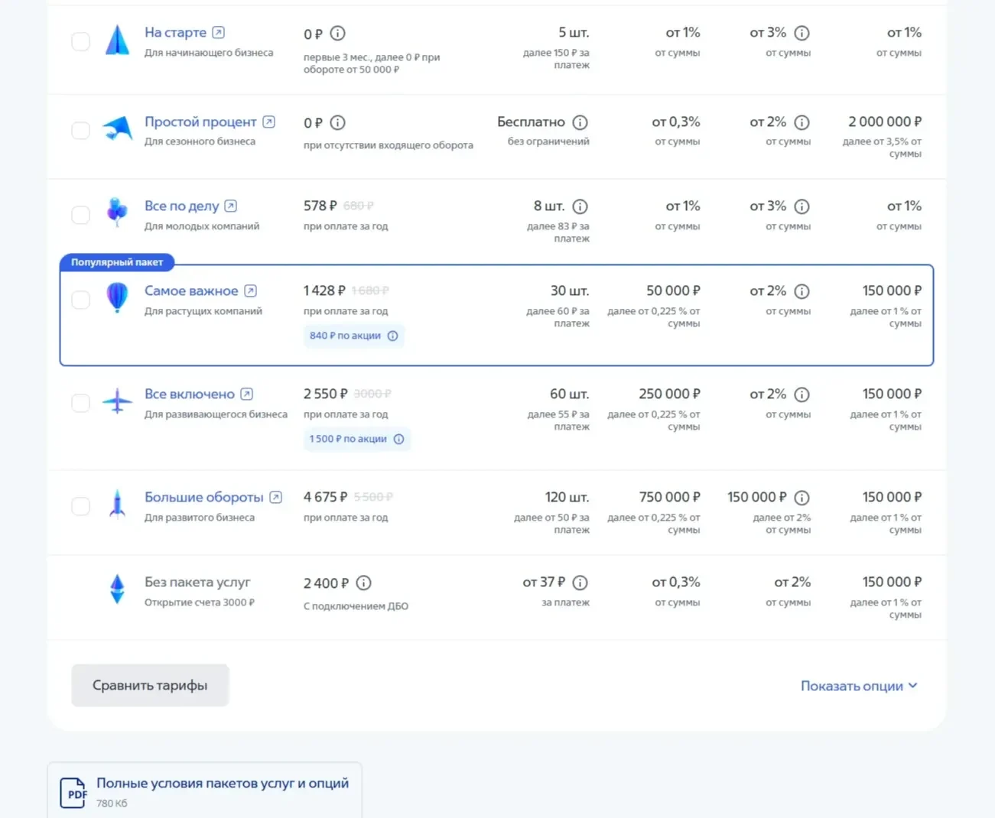Open the Большие обороты tariff link
The width and height of the screenshot is (995, 818).
point(203,497)
